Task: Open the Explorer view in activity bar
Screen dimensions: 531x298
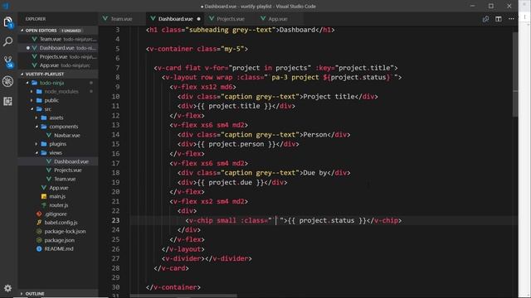Action: coord(7,22)
